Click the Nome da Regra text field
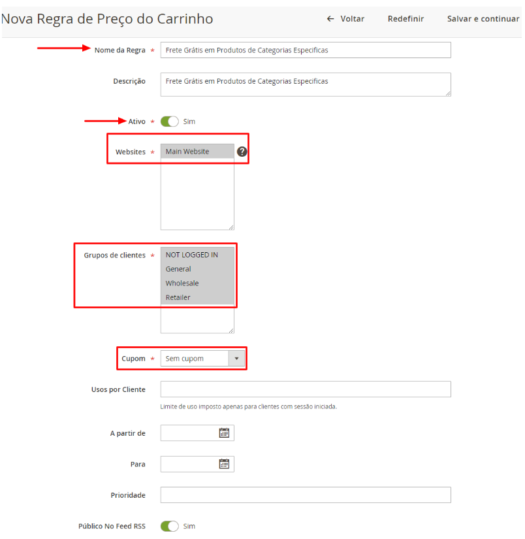The height and width of the screenshot is (539, 525). pos(305,50)
